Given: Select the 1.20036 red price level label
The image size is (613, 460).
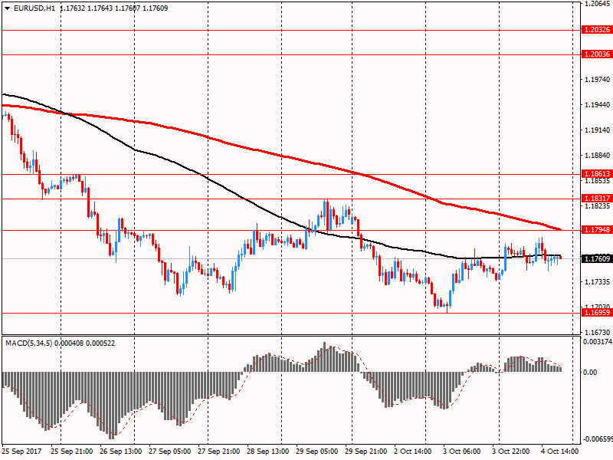Looking at the screenshot, I should [x=597, y=54].
